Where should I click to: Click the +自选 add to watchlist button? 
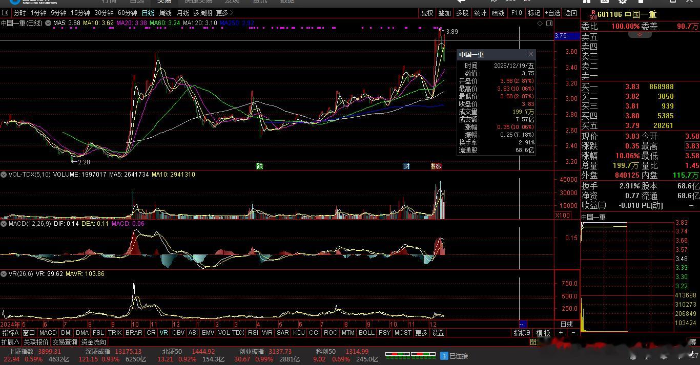click(x=552, y=13)
